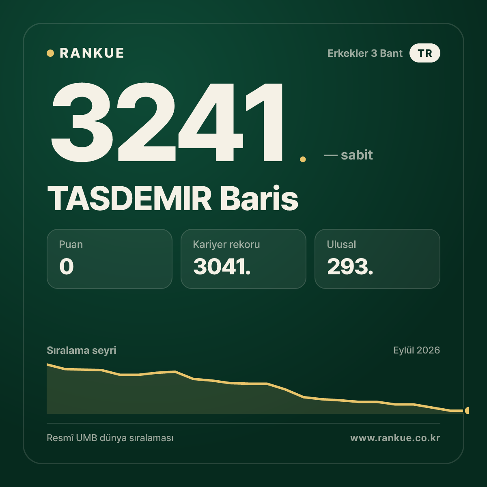Select the TR country badge
487x487 pixels.
tap(425, 53)
